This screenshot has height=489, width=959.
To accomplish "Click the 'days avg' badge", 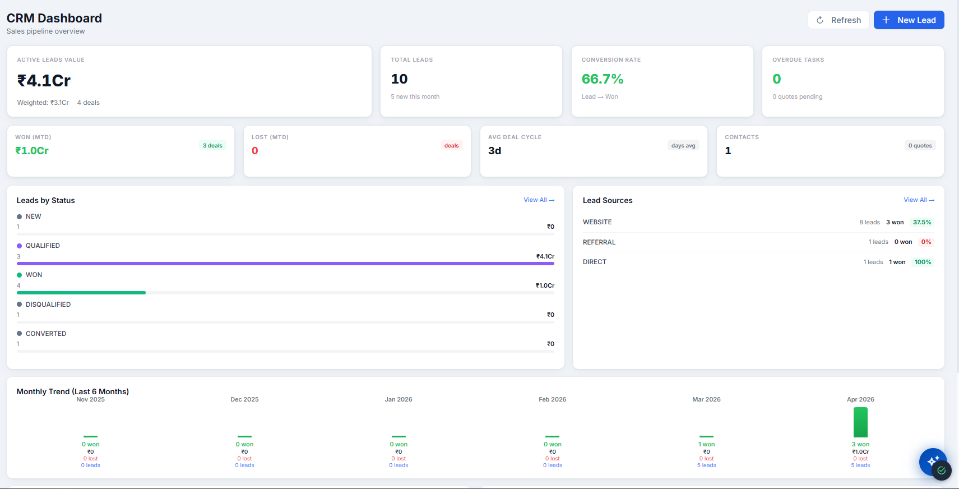I will pos(683,146).
